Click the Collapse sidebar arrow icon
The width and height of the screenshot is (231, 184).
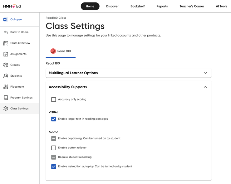6,19
